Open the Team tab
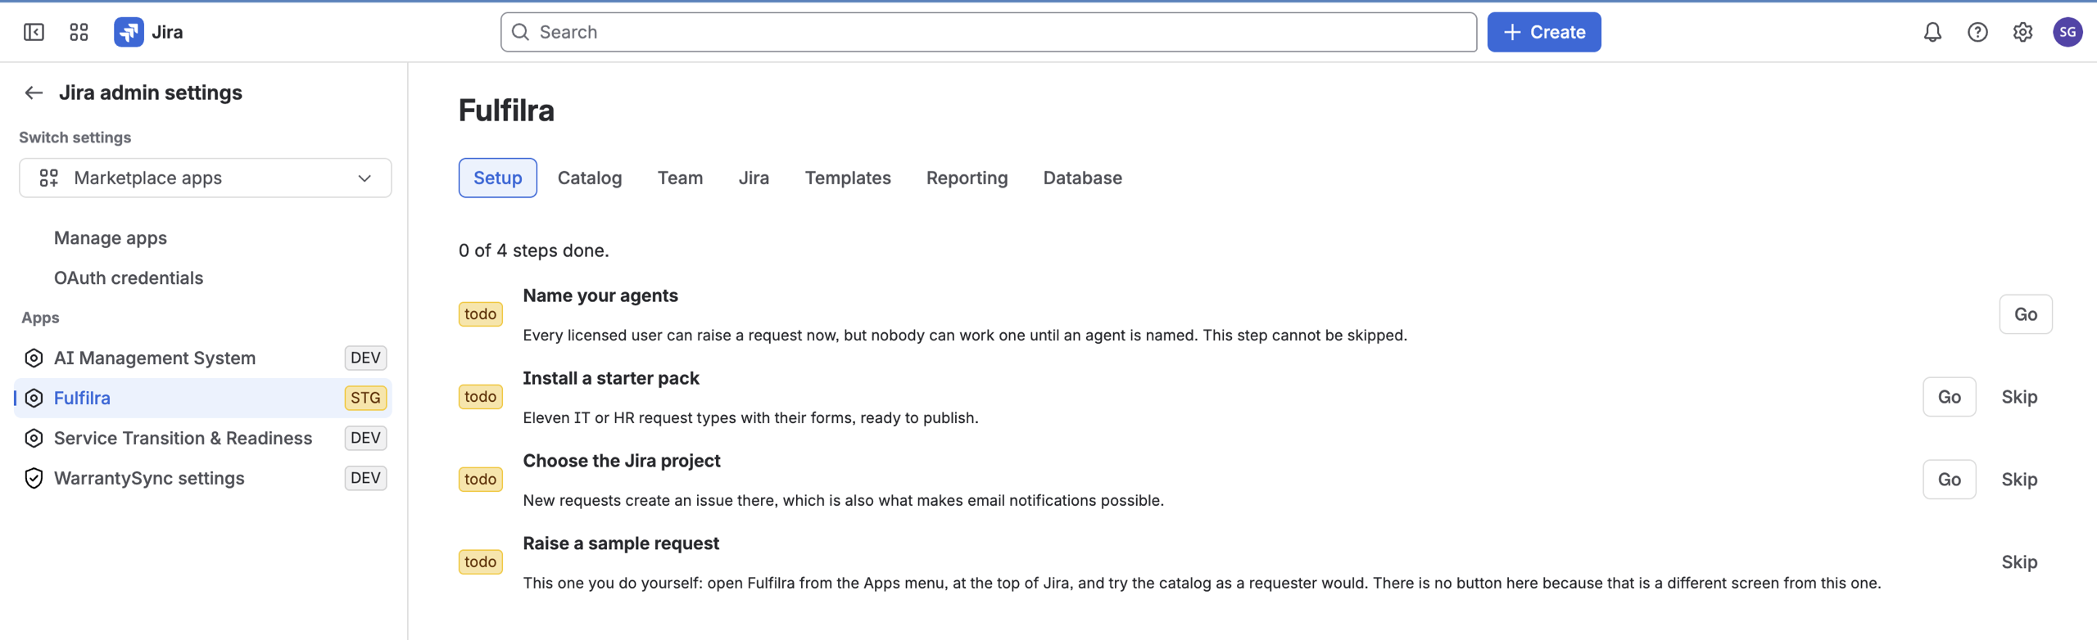Screen dimensions: 2097x640 click(680, 178)
